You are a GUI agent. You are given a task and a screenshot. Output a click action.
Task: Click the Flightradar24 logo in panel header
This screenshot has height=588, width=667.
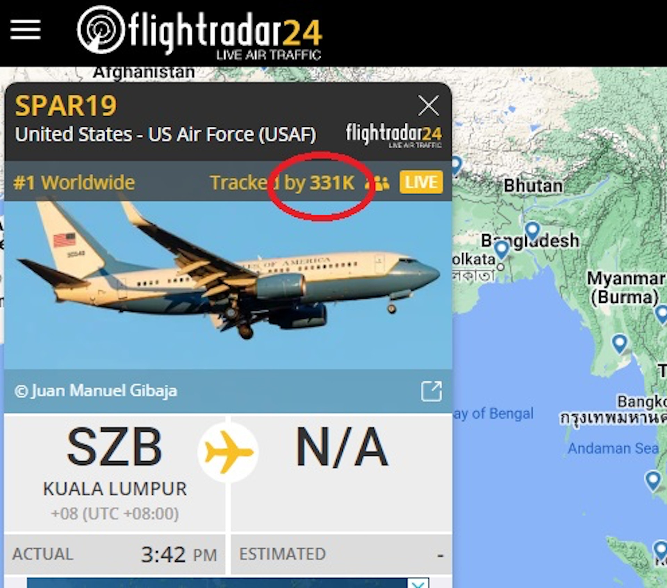click(x=394, y=136)
